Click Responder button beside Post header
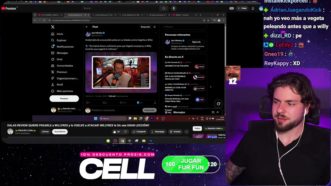Screen dimensions: 331x186 pyautogui.click(x=146, y=27)
